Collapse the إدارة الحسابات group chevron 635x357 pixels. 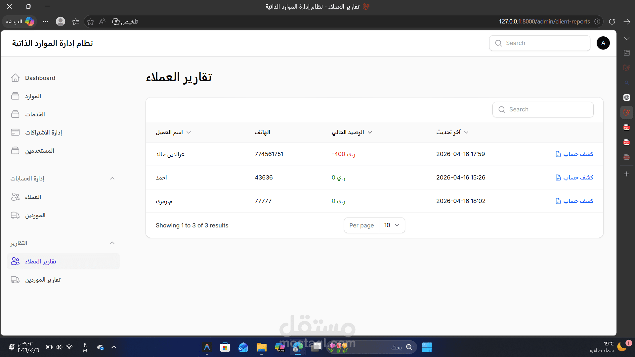click(112, 178)
